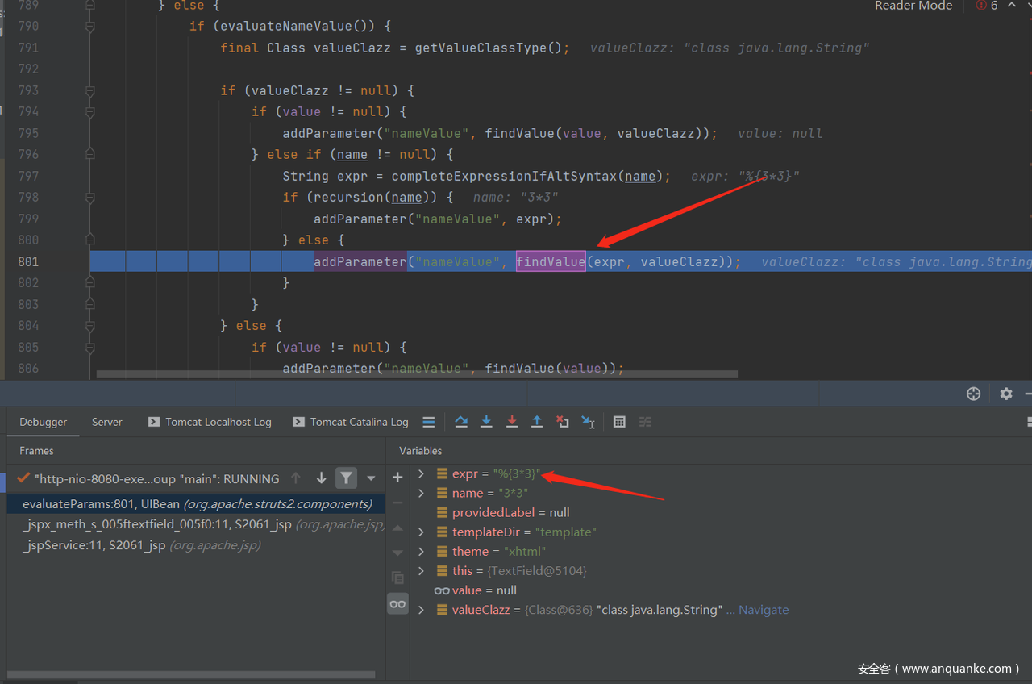Click the Step Into icon
This screenshot has width=1032, height=684.
(486, 422)
